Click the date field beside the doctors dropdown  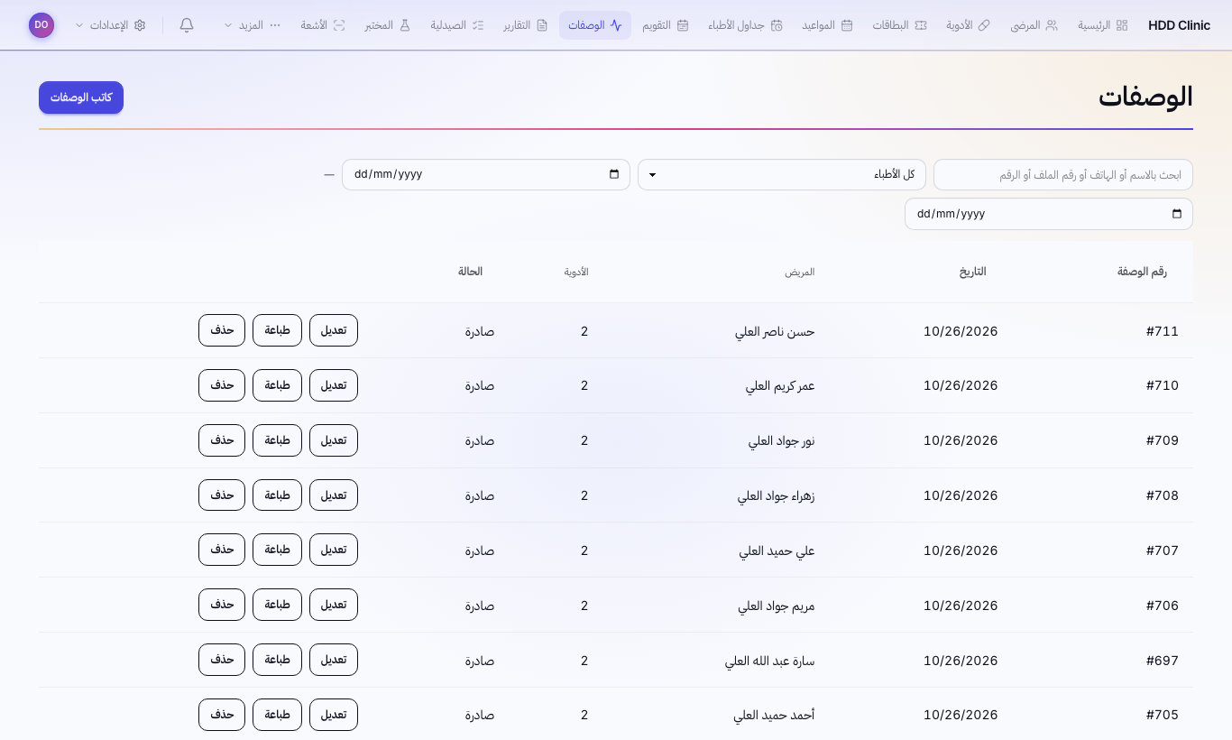pyautogui.click(x=486, y=175)
